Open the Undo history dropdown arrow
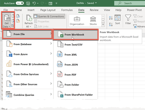 pos(38,3)
